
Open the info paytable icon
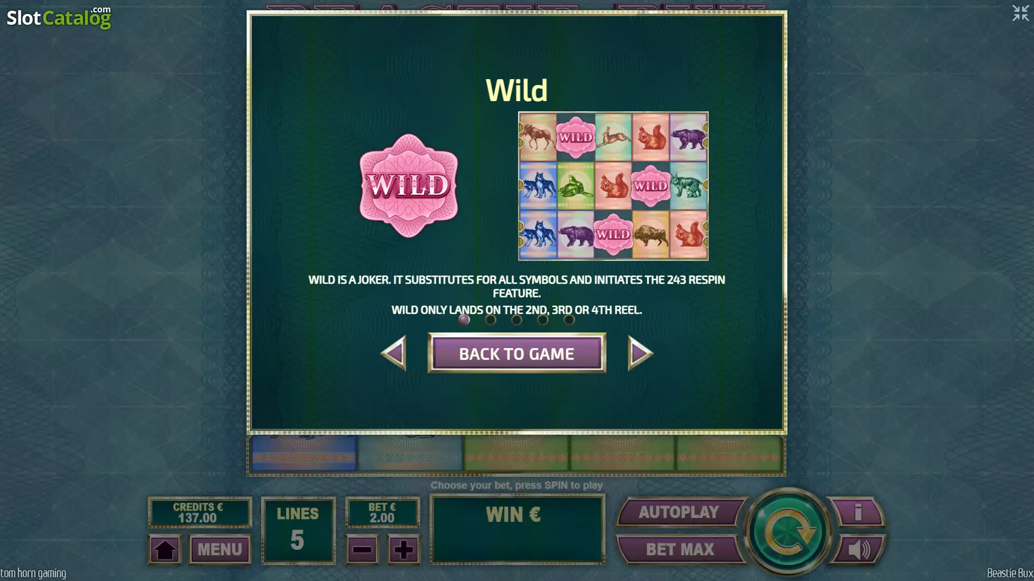click(x=857, y=512)
